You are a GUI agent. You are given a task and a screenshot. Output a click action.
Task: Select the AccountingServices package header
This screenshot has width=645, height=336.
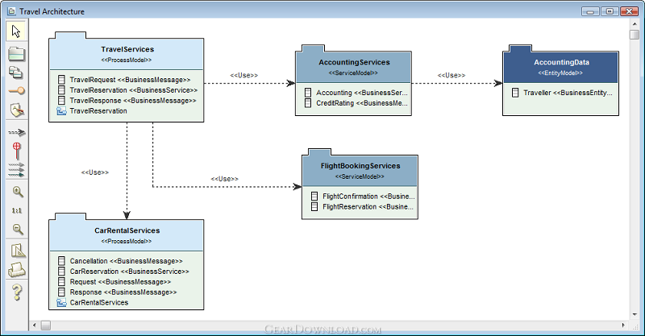click(354, 67)
